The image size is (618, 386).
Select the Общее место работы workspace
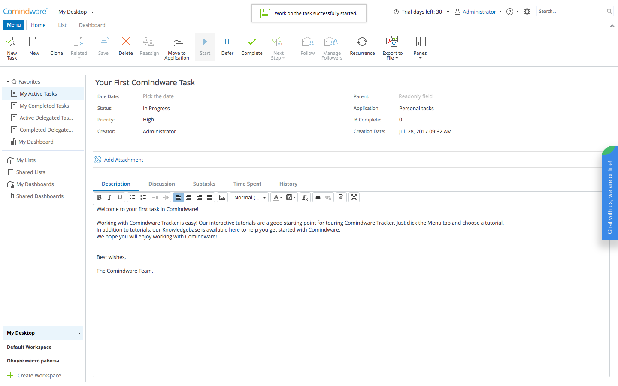[33, 361]
